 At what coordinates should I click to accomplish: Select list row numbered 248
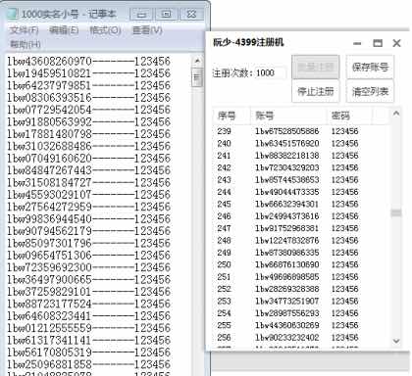(301, 240)
